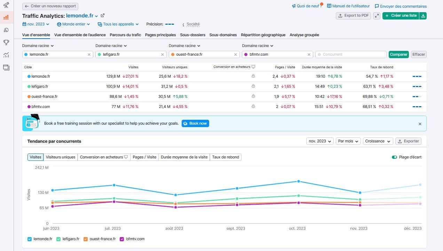The image size is (443, 251).
Task: Open the line chart icon in sidebar
Action: 6,55
